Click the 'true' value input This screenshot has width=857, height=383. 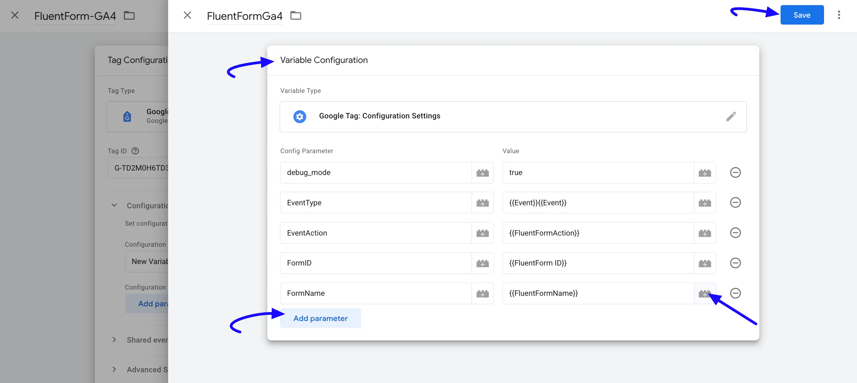598,173
